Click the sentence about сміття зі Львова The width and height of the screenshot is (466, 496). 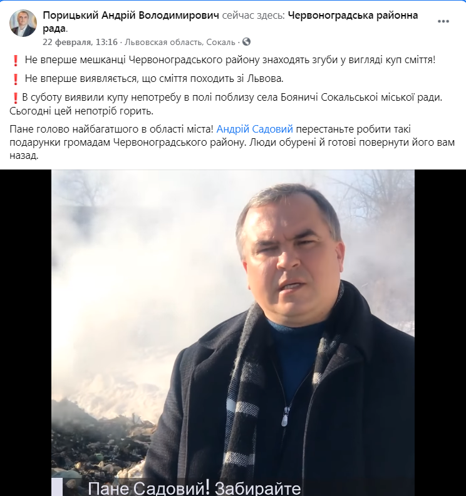coord(154,78)
